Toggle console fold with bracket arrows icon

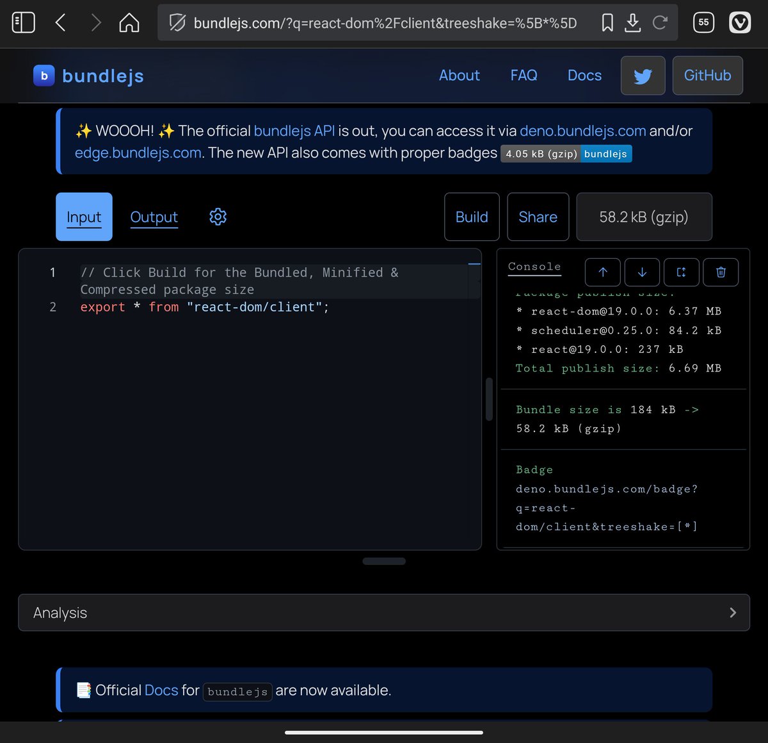(681, 272)
